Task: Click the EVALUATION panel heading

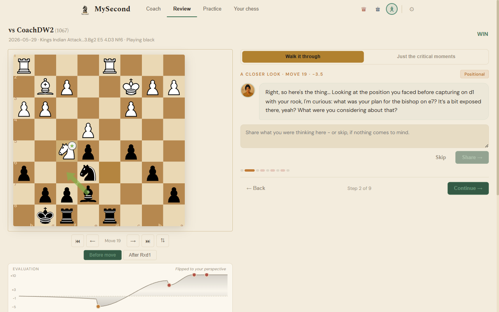Action: (x=26, y=269)
